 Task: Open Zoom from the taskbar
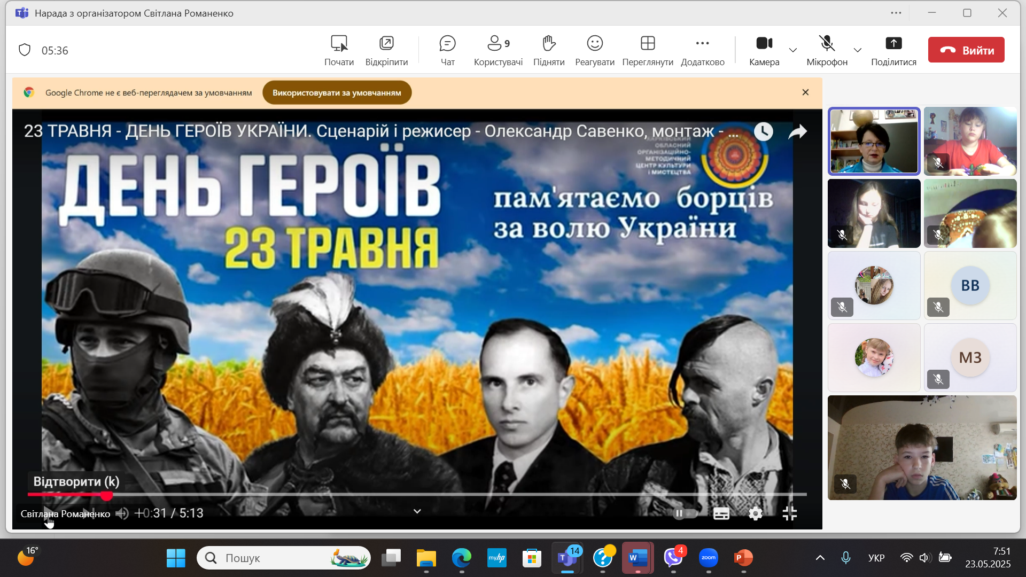[x=709, y=558]
